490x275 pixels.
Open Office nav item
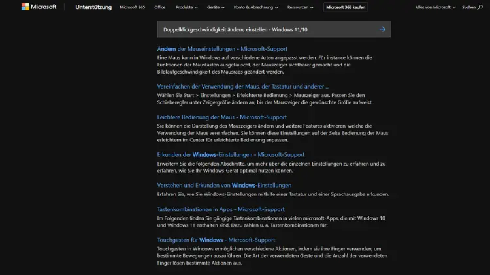159,7
